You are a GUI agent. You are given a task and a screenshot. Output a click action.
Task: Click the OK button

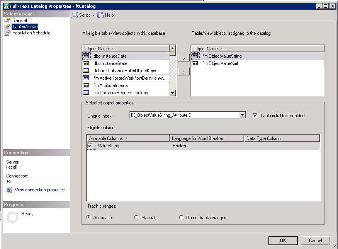coord(283,240)
